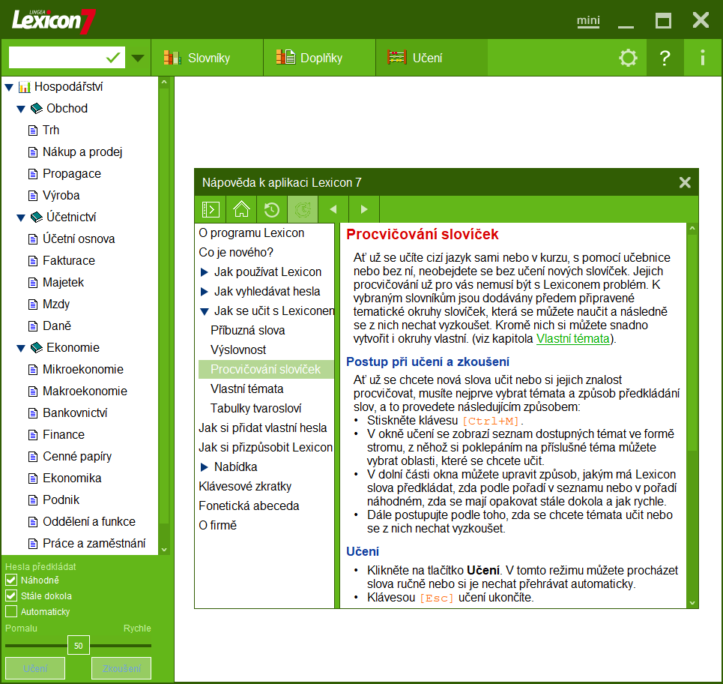The width and height of the screenshot is (723, 684).
Task: Show program info with the i button
Action: [702, 58]
